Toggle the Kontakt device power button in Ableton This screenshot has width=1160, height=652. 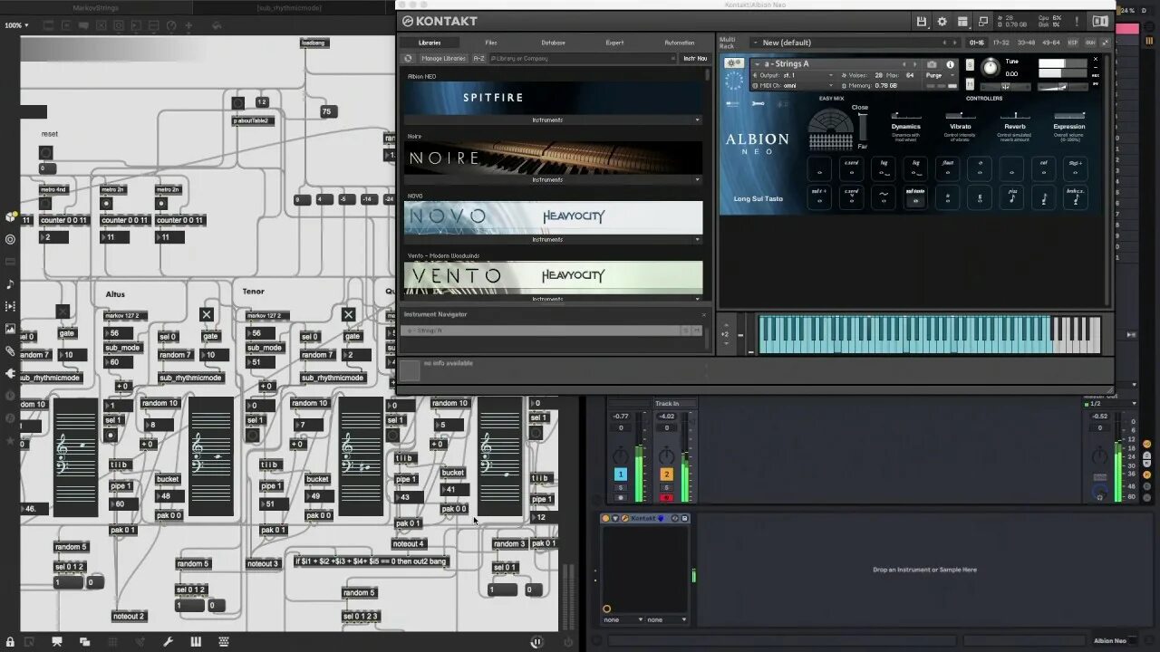[x=605, y=518]
